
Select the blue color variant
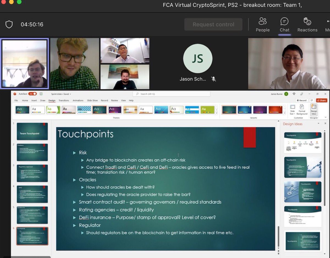pos(244,110)
